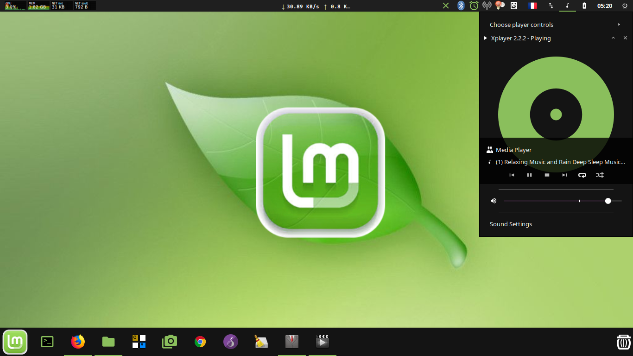The height and width of the screenshot is (356, 633).
Task: Click the green disc album art
Action: pos(556,114)
